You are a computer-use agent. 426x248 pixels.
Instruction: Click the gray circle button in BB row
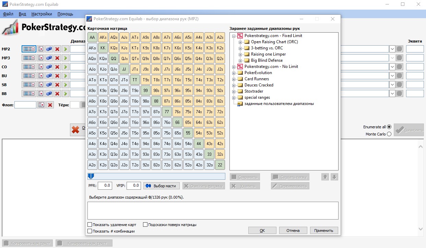[x=399, y=93]
